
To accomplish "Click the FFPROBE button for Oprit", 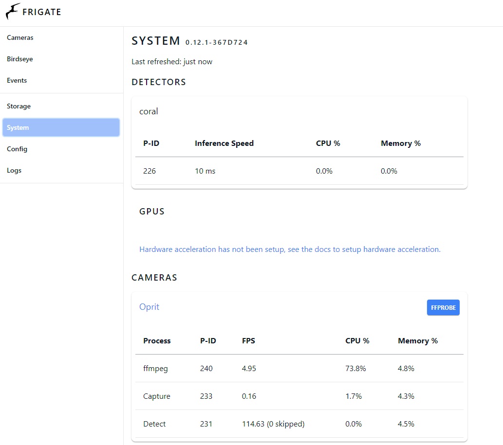I will 443,307.
